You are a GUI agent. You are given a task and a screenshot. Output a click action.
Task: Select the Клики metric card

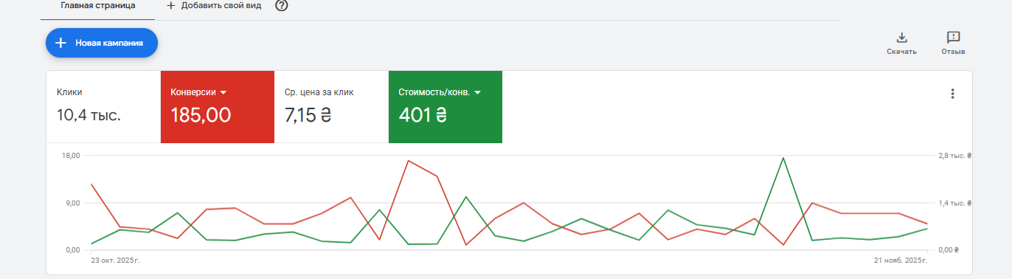[103, 107]
